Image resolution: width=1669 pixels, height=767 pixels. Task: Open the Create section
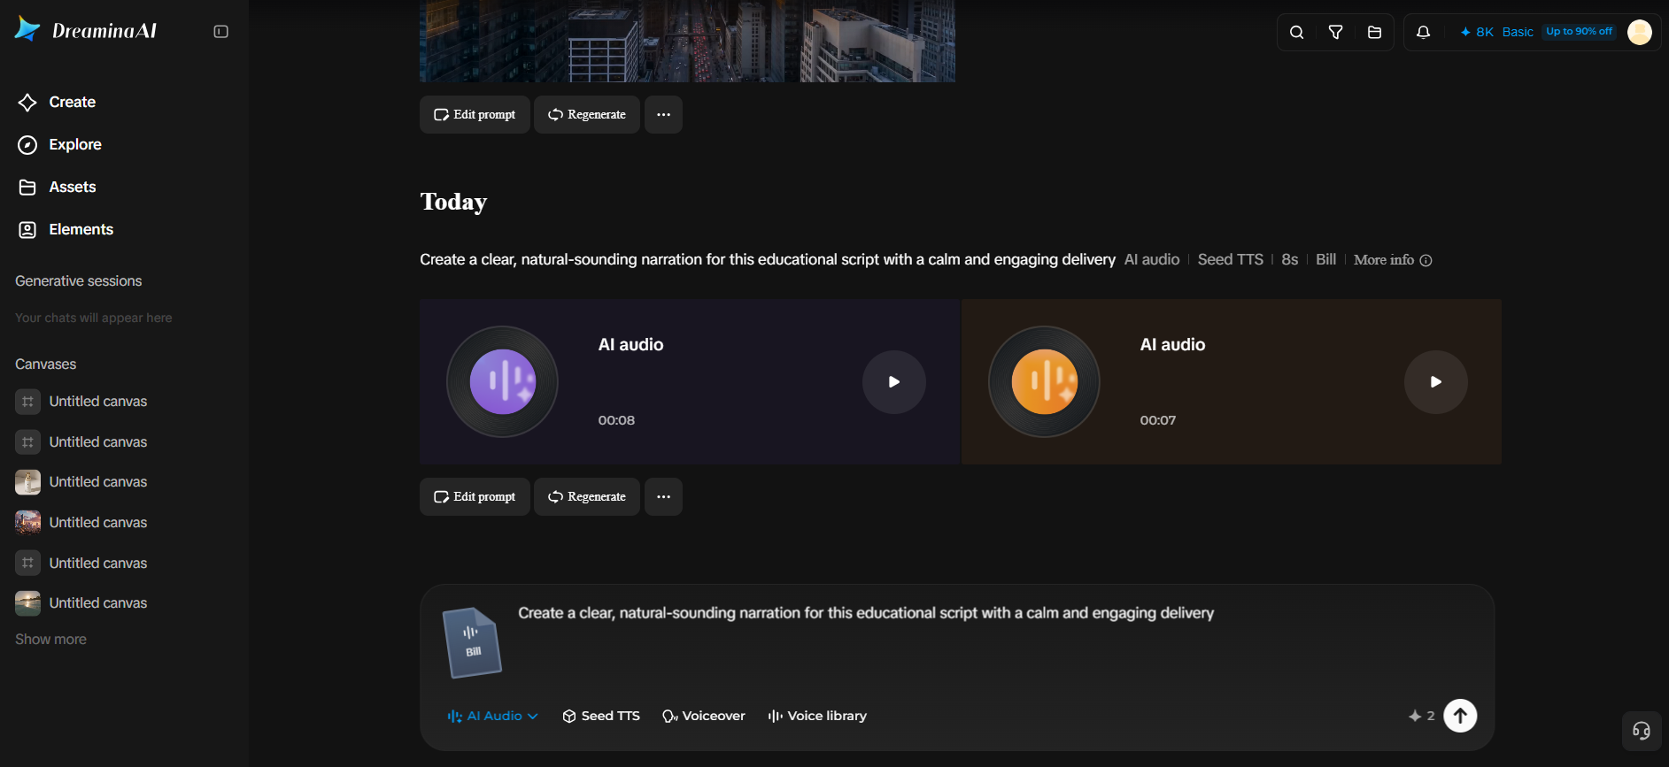tap(57, 102)
